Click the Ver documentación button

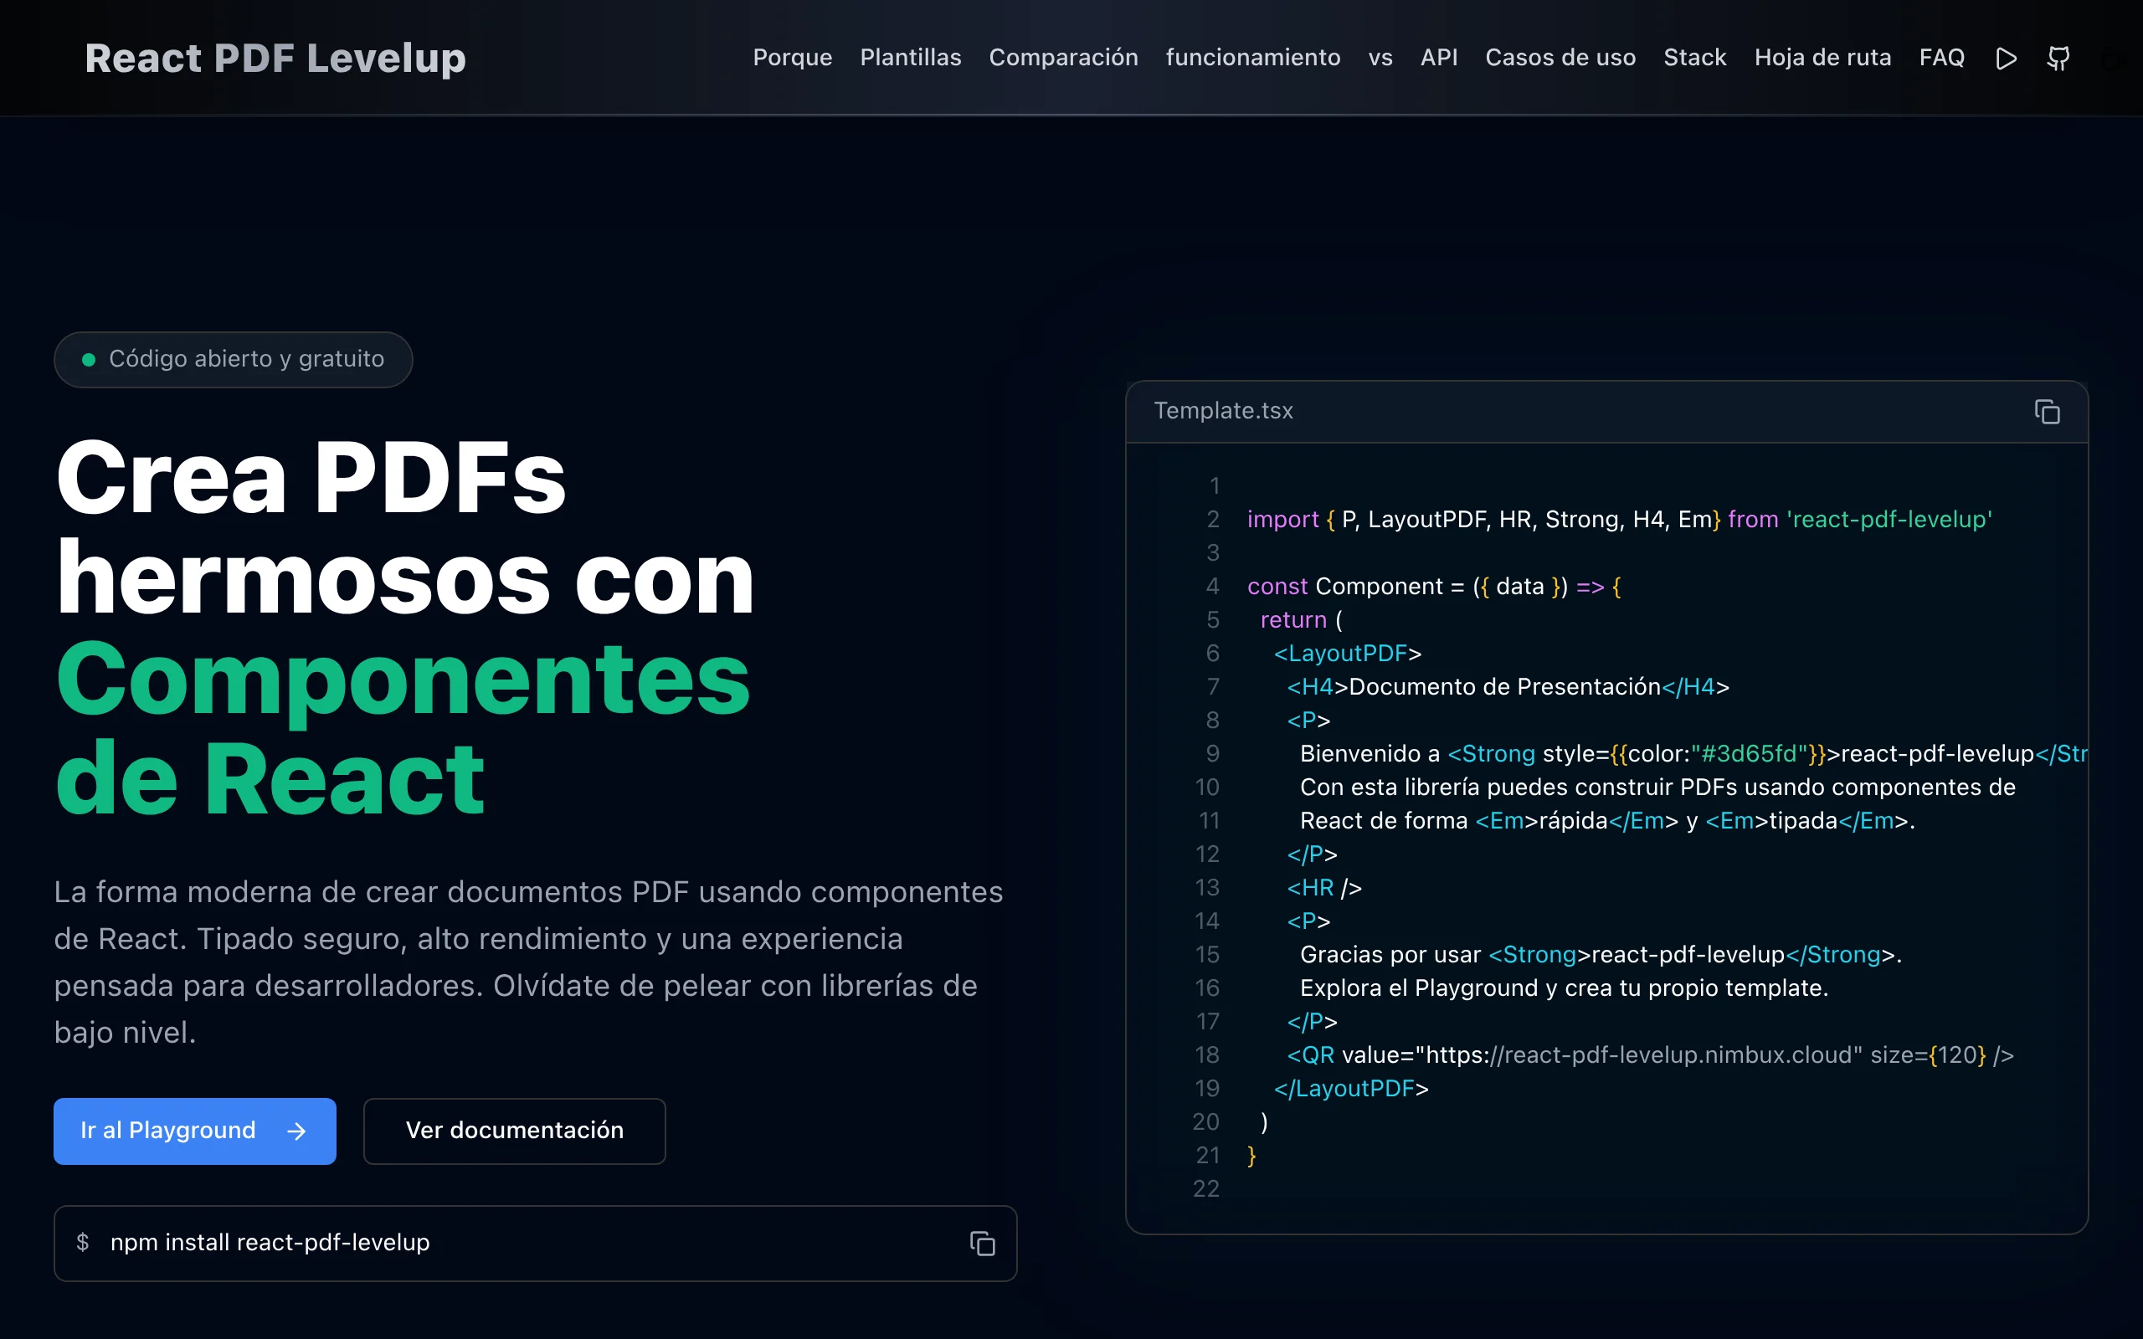(514, 1131)
